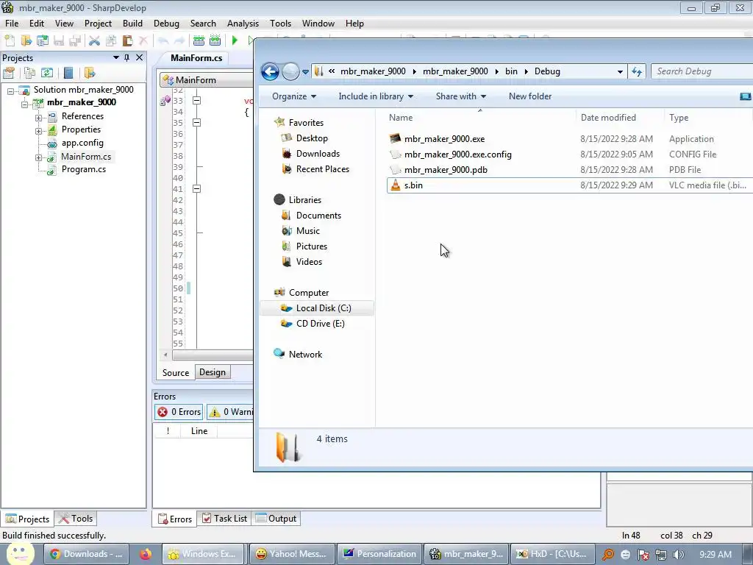The width and height of the screenshot is (753, 565).
Task: Go back in Explorer with the Back arrow
Action: pyautogui.click(x=270, y=71)
